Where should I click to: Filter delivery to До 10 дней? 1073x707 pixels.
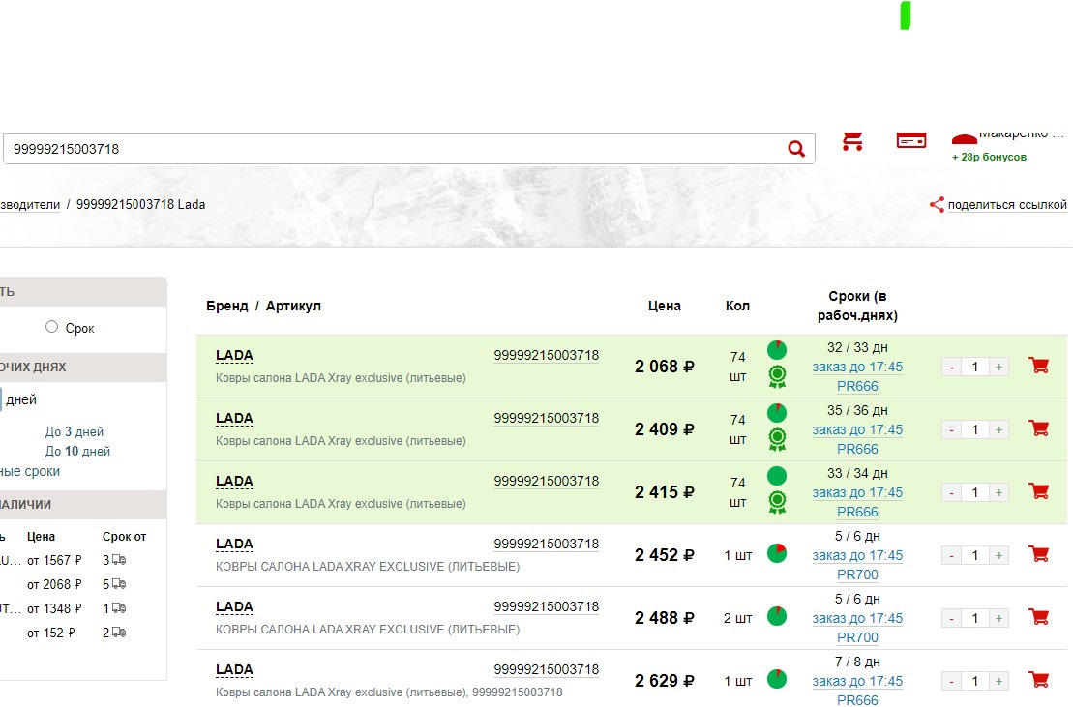(77, 452)
